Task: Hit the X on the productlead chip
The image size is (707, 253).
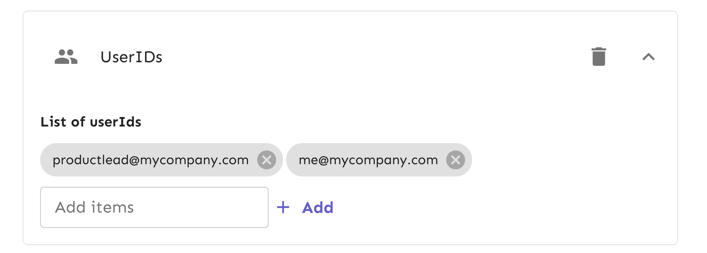Action: coord(266,160)
